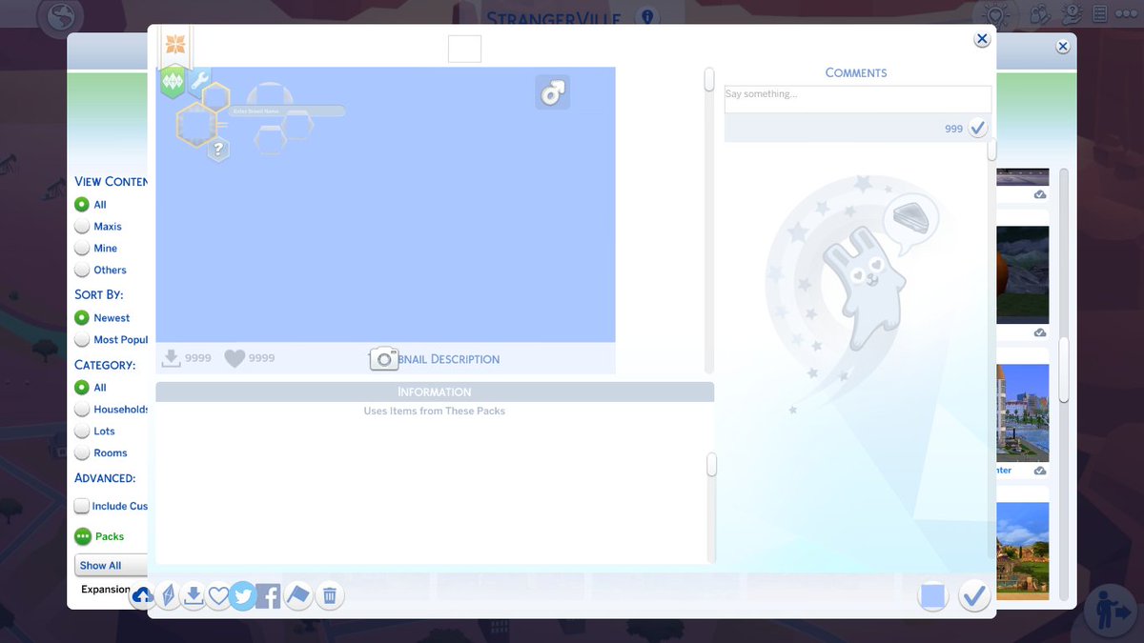Image resolution: width=1144 pixels, height=643 pixels.
Task: Click the Sims plumbob icon in bottom toolbar
Action: [168, 596]
